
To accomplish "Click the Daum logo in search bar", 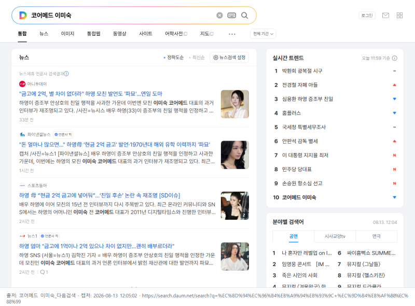I will (23, 16).
